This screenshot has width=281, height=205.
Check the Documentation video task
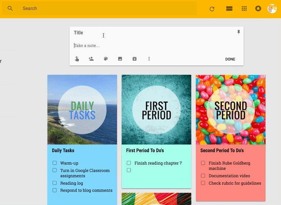pyautogui.click(x=203, y=176)
